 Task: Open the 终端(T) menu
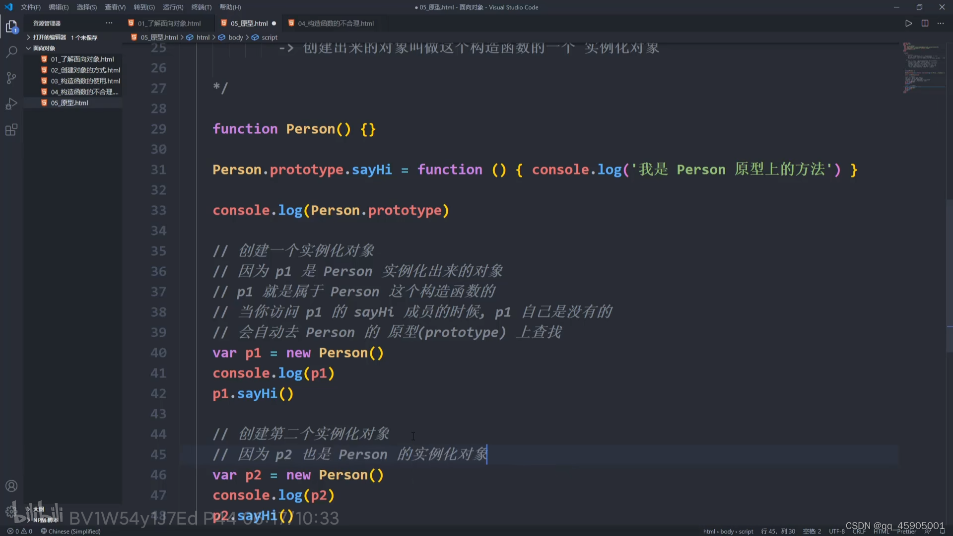tap(201, 7)
